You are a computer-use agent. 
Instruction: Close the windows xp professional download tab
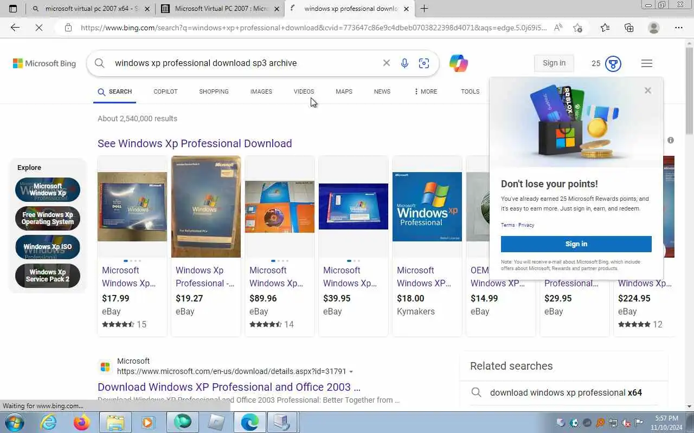click(x=406, y=9)
